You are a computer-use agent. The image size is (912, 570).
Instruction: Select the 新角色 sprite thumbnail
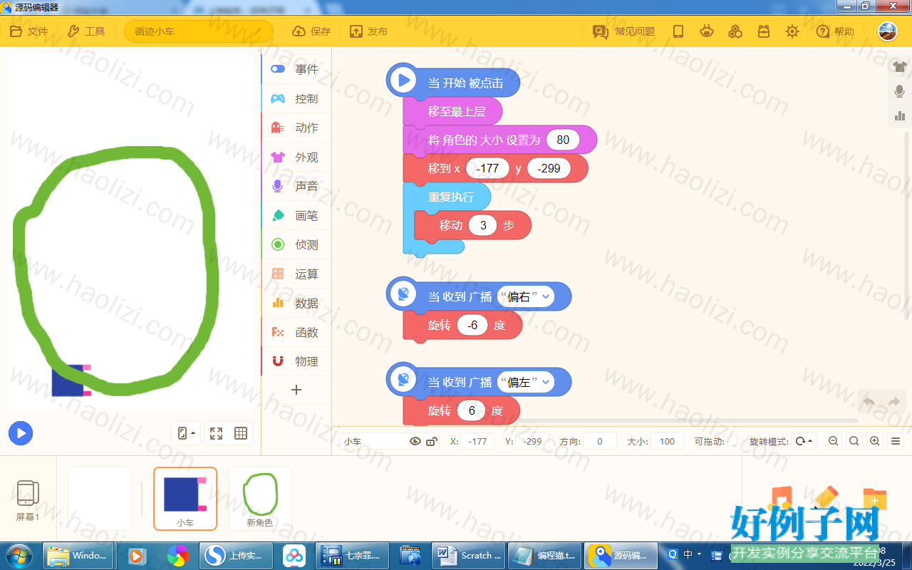tap(260, 499)
